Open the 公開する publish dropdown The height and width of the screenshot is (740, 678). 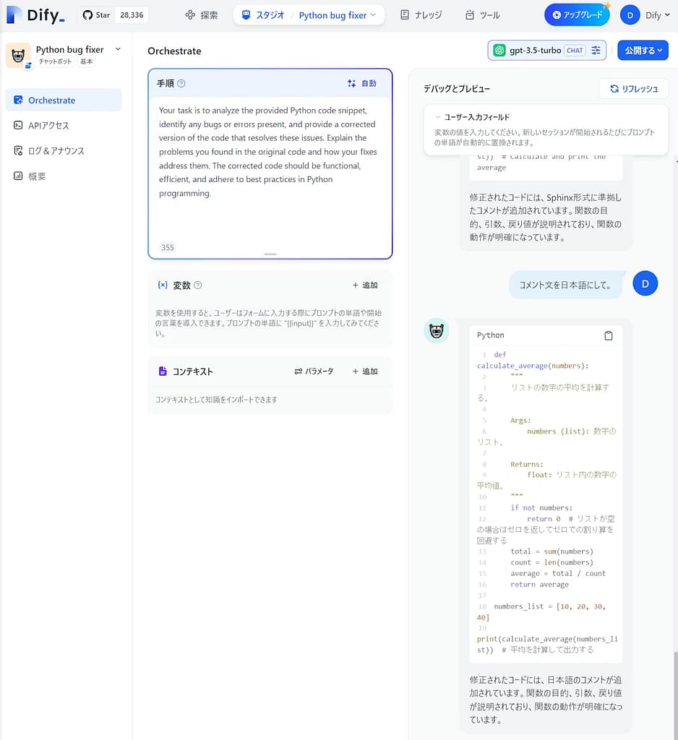pyautogui.click(x=643, y=51)
